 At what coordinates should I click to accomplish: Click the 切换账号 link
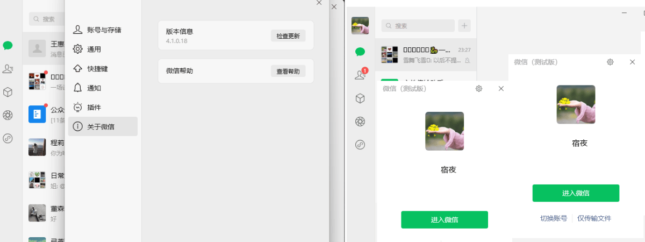pos(554,218)
